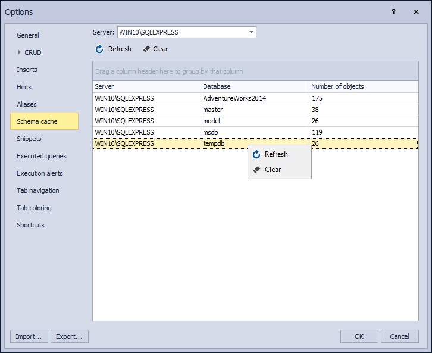
Task: Confirm with the OK button
Action: 359,336
